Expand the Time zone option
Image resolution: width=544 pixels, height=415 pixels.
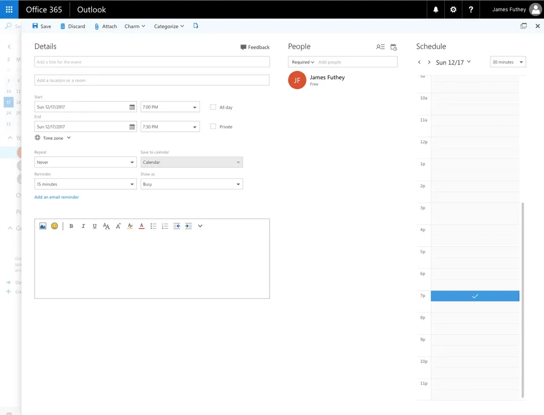[53, 138]
